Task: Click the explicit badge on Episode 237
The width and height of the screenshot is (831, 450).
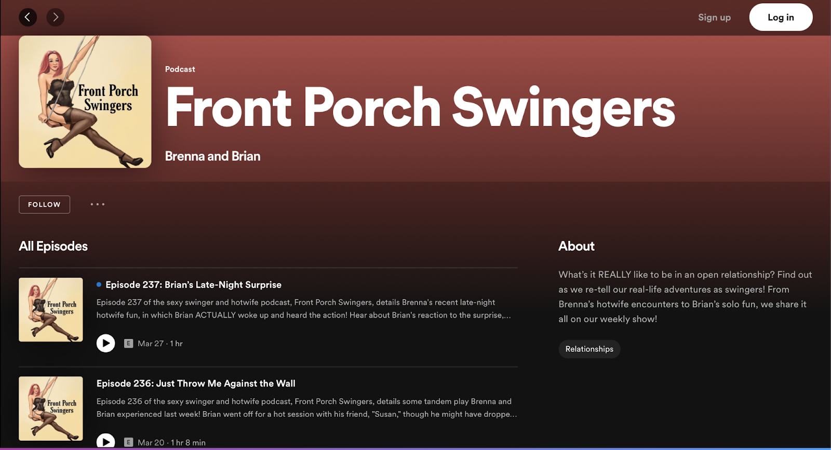Action: click(x=128, y=344)
